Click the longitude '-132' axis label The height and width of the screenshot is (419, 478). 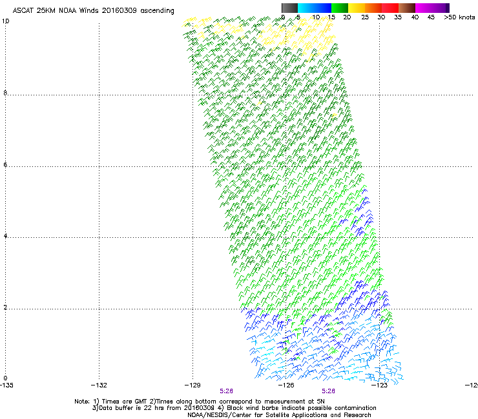[99, 385]
